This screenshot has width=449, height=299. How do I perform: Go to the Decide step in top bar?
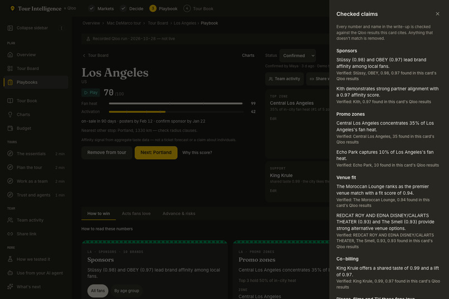(132, 8)
